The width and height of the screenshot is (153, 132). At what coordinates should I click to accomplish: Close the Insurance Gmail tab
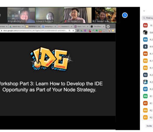[71, 27]
